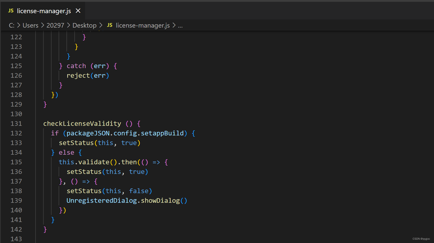The image size is (434, 243).
Task: Click the chevron between Users and 20297
Action: [42, 25]
